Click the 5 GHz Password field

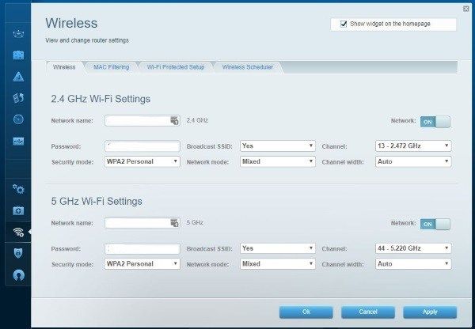142,249
